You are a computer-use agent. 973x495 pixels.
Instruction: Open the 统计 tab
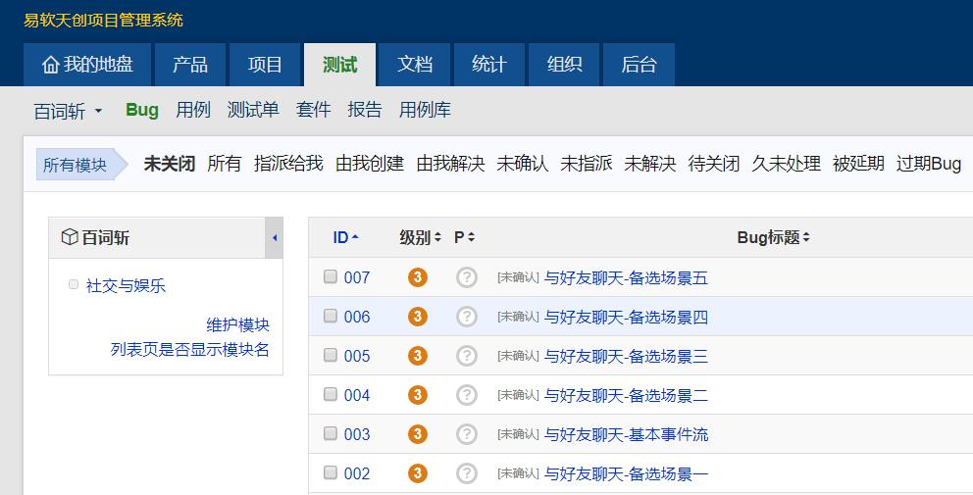489,65
